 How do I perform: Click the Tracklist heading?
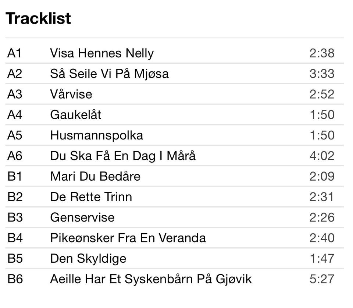(38, 18)
